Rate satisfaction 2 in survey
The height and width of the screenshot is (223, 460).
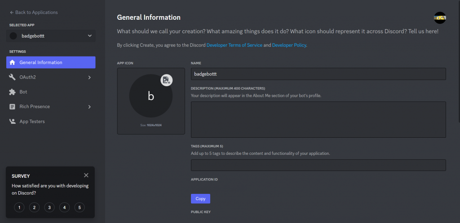(x=34, y=208)
